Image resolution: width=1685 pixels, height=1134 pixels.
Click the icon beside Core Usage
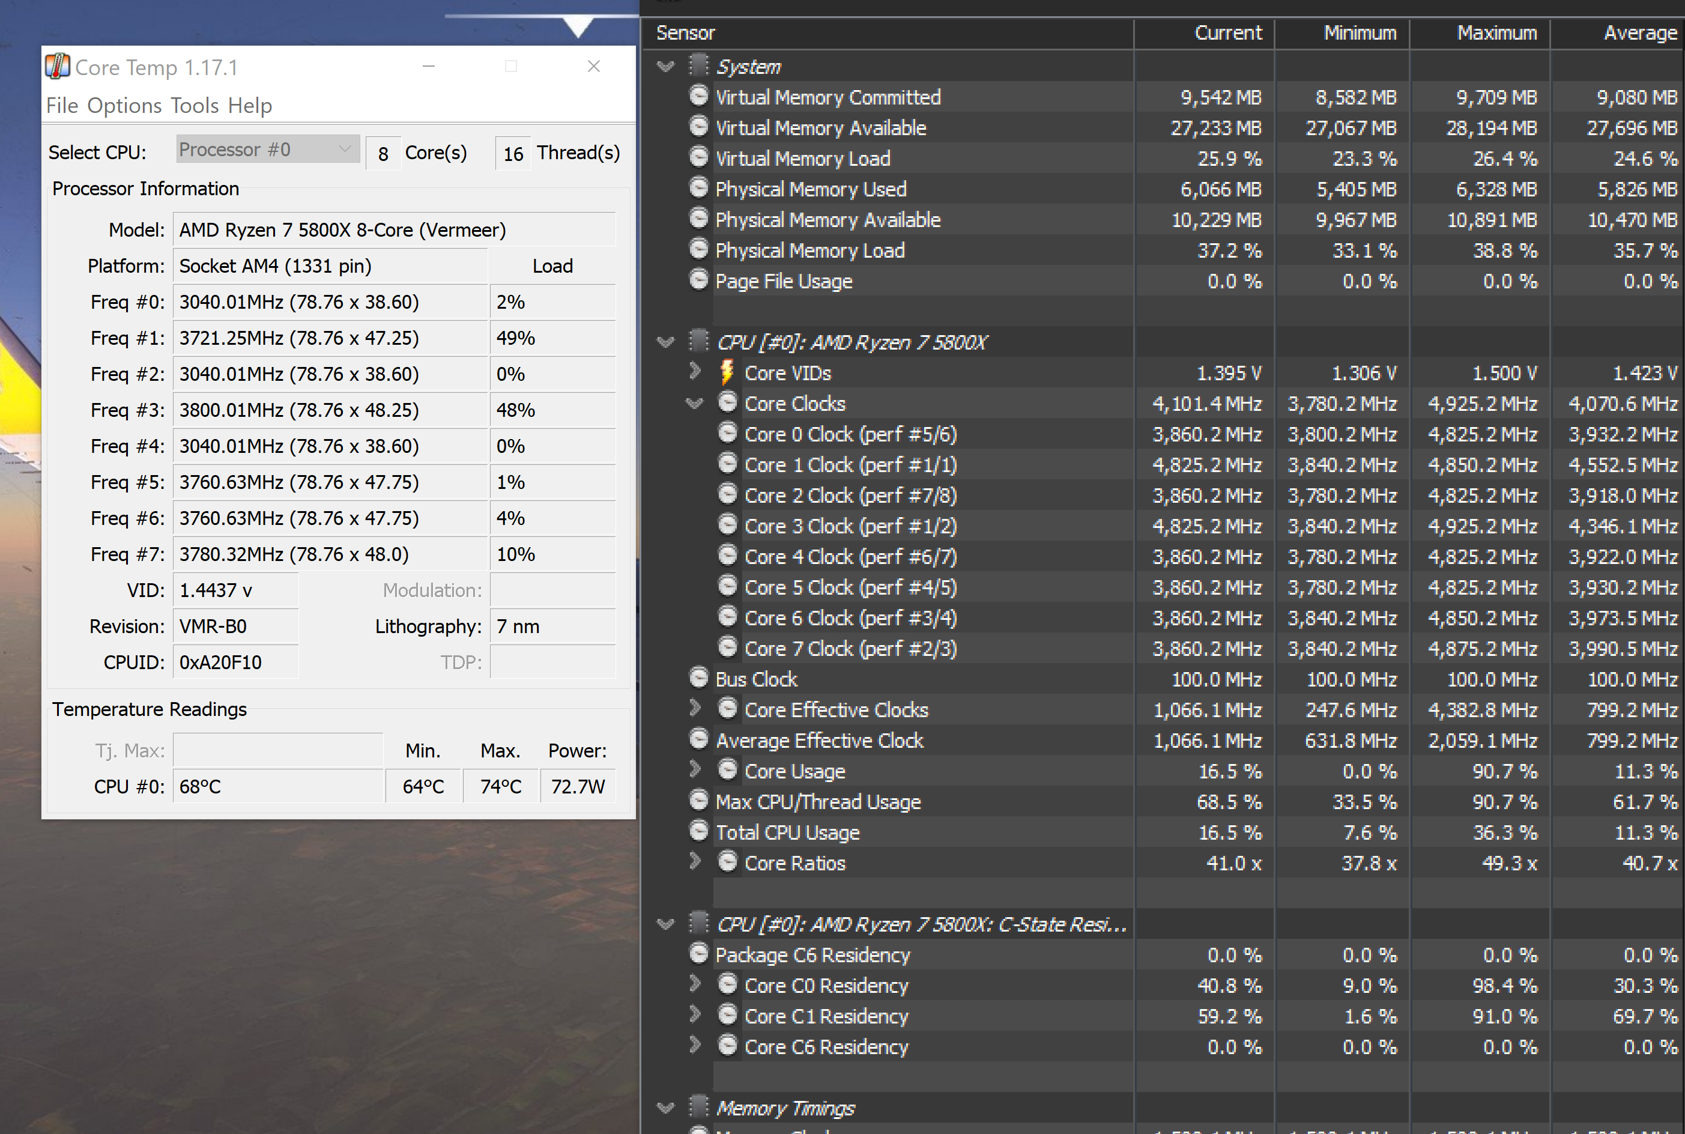pos(727,769)
